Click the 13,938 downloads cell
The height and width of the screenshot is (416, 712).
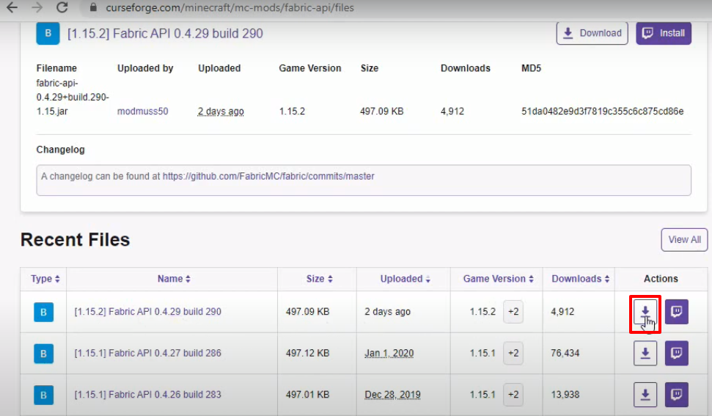[x=565, y=394]
